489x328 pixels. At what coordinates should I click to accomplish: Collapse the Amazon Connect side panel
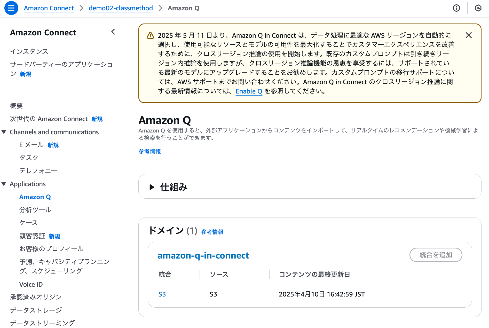tap(113, 32)
